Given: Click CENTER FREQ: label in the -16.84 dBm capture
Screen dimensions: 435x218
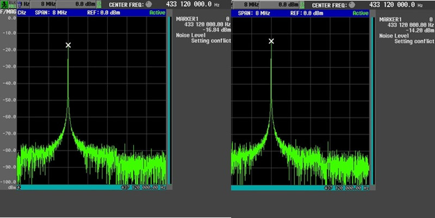Looking at the screenshot, I should coord(127,5).
